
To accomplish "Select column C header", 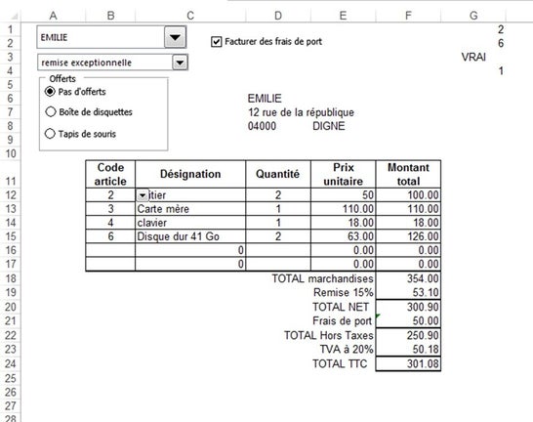I will pyautogui.click(x=190, y=16).
